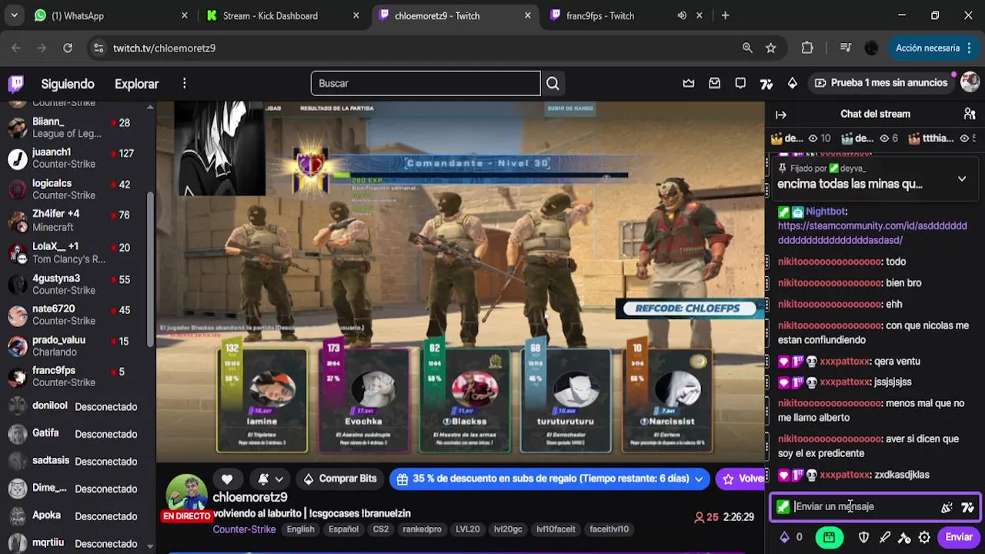
Task: Expand the pinned chat message chevron
Action: point(962,179)
